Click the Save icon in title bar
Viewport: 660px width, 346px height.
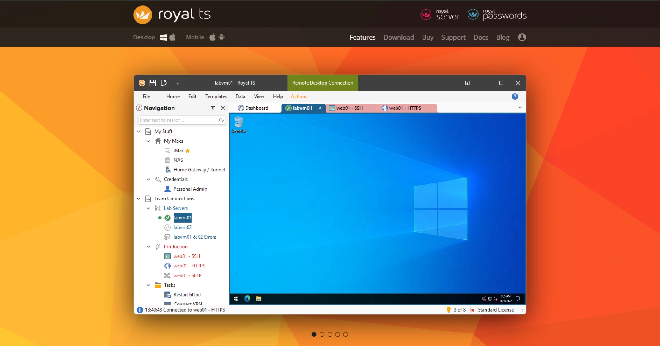tap(153, 83)
